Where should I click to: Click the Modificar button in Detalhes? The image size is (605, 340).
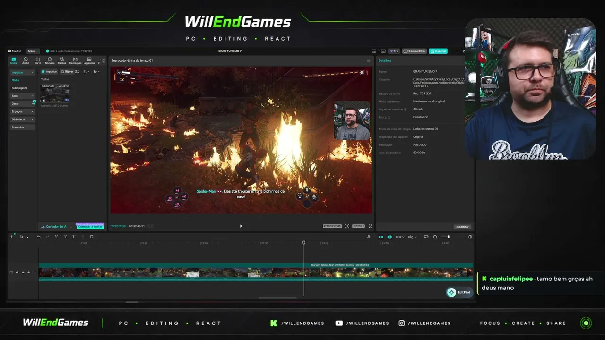(x=462, y=227)
